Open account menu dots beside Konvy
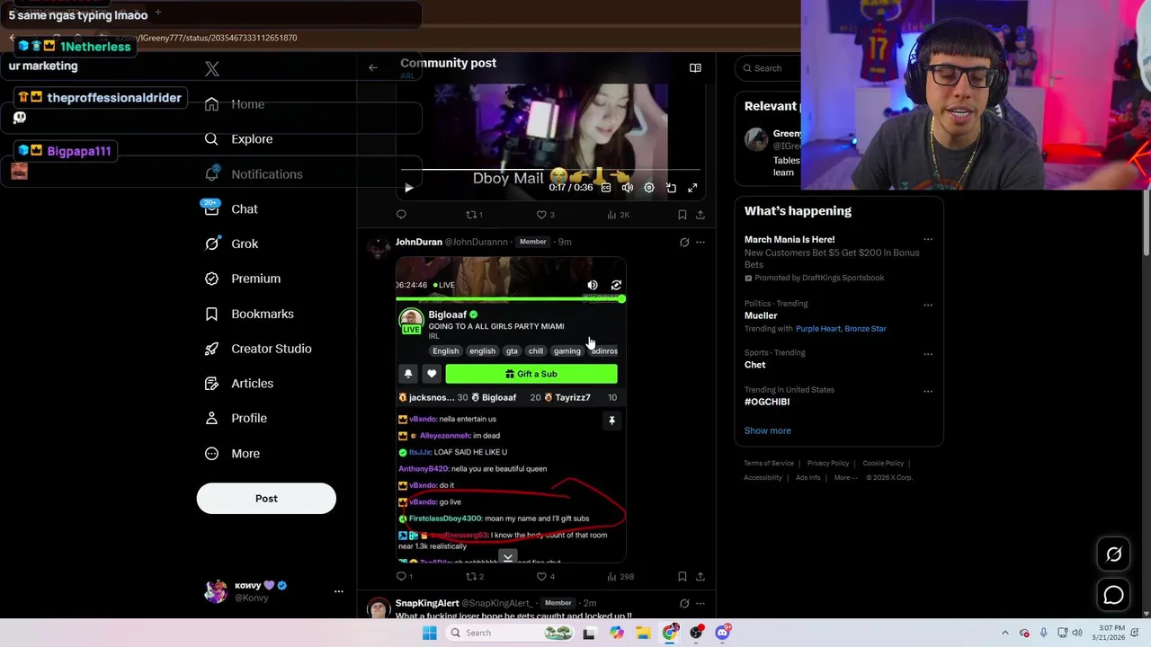Screen dimensions: 1151x647 pyautogui.click(x=339, y=591)
